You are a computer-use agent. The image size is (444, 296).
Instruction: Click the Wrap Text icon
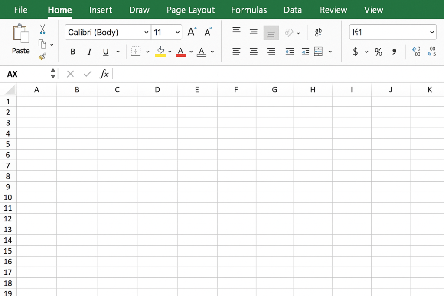[318, 32]
